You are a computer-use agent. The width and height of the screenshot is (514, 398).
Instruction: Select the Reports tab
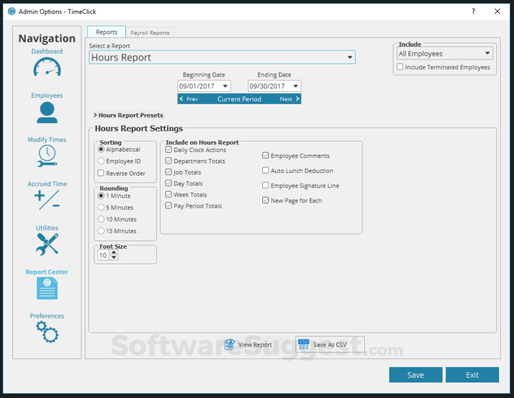pos(106,32)
